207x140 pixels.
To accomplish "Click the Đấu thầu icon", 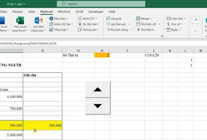I will click(51, 19).
